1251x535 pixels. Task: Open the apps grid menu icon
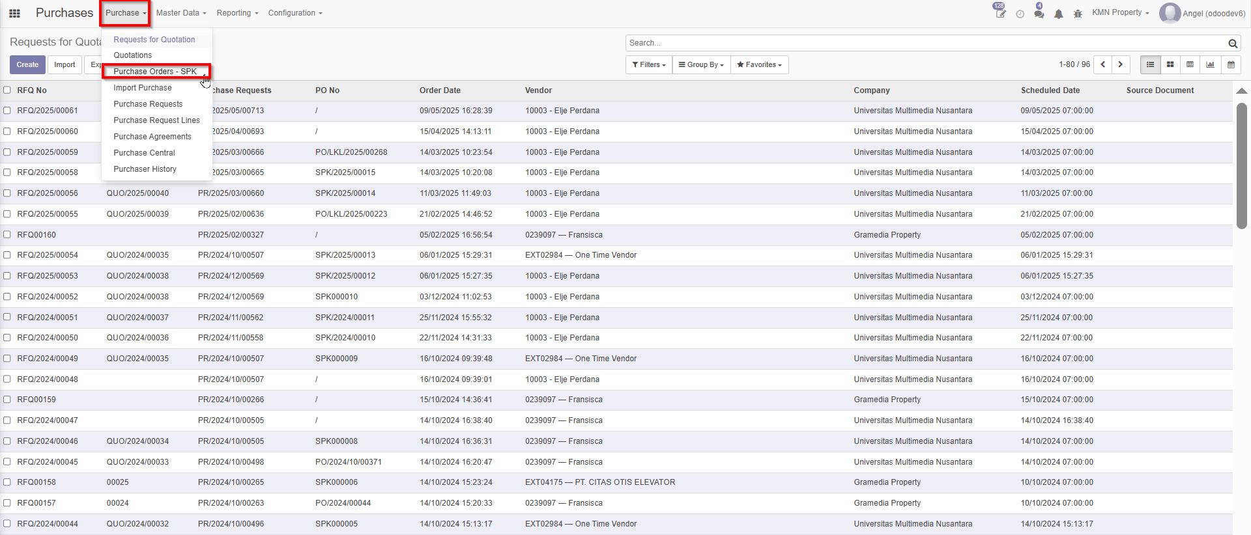(14, 13)
